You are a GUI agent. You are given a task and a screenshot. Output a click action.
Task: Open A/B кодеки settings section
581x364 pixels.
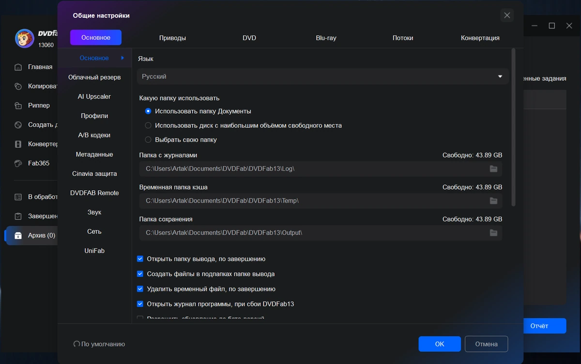(x=94, y=135)
